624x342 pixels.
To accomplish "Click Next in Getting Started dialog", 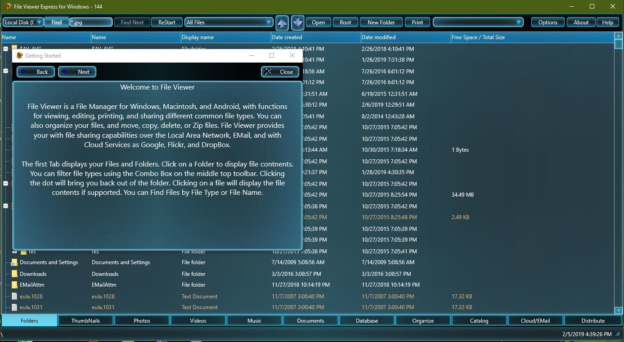I will (77, 72).
